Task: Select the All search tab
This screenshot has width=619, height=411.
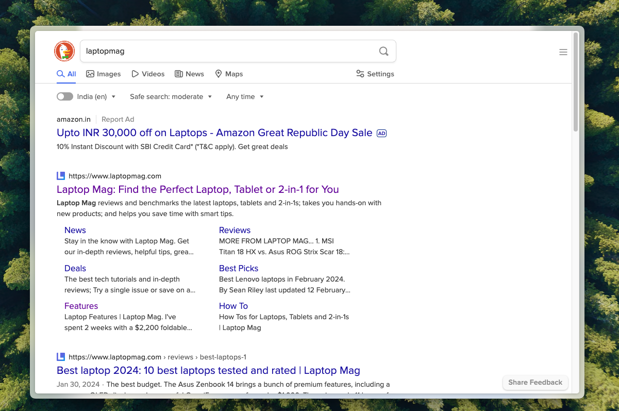Action: [66, 74]
